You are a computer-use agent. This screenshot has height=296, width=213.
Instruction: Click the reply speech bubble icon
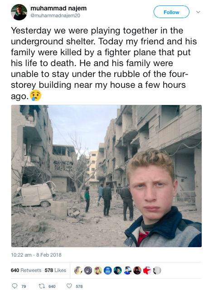pyautogui.click(x=15, y=286)
